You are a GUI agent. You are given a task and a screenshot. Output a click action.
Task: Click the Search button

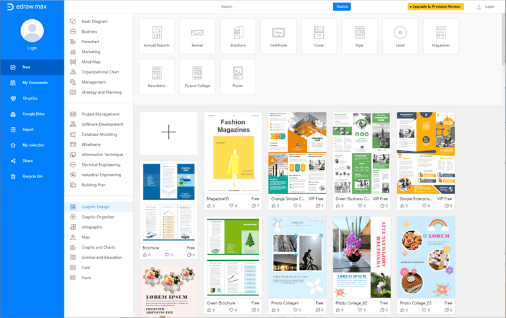tap(342, 7)
